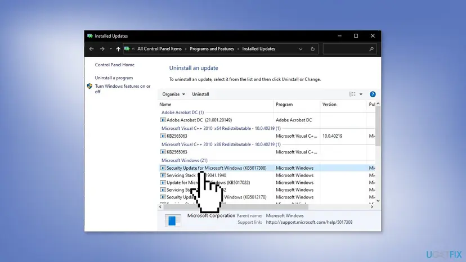
Task: Select Update for Microsoft Windows (KB5017022)
Action: (267, 183)
